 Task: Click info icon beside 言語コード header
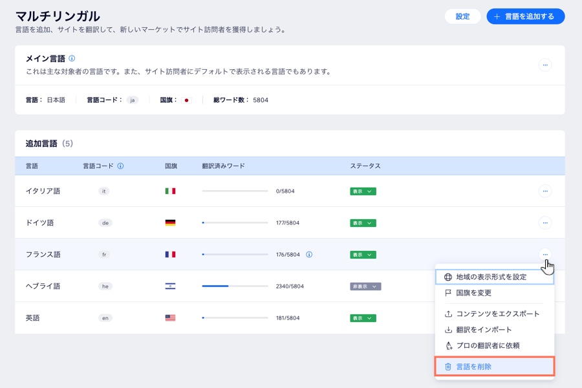120,166
